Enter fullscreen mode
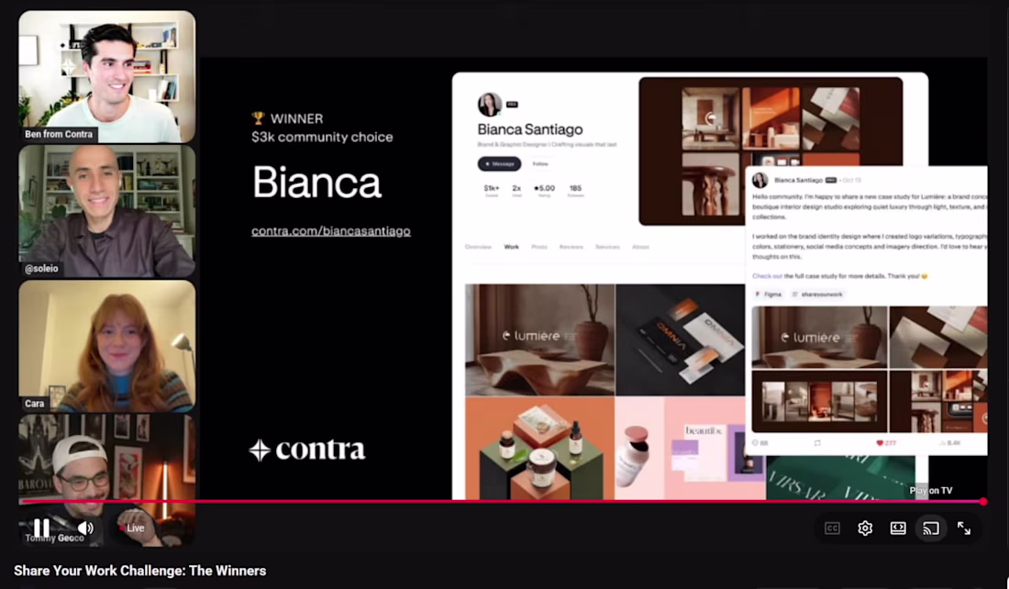Viewport: 1009px width, 589px height. click(x=963, y=528)
